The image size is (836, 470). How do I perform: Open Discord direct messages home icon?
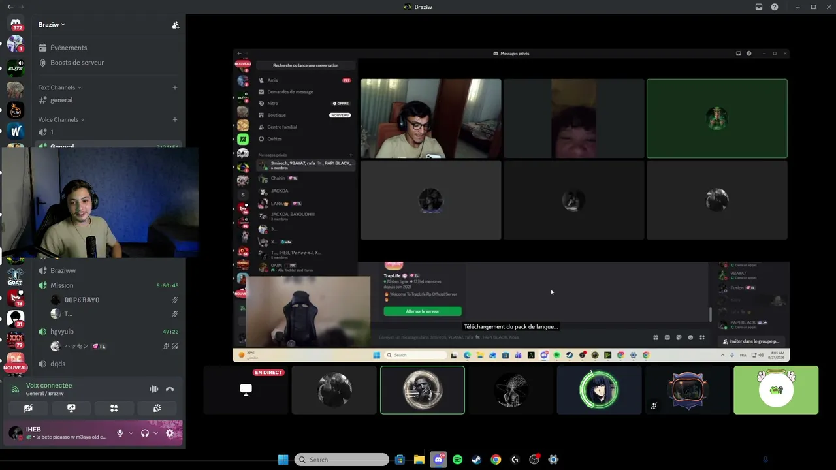(x=15, y=24)
